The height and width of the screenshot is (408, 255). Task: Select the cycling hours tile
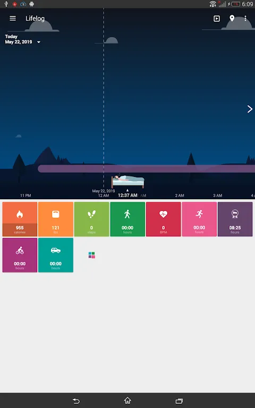[x=20, y=255]
